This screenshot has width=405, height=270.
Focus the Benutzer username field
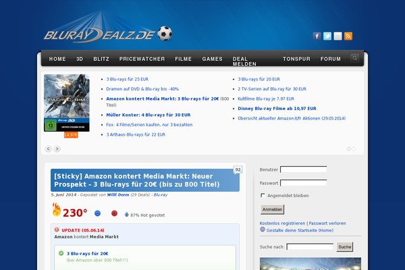pos(304,169)
